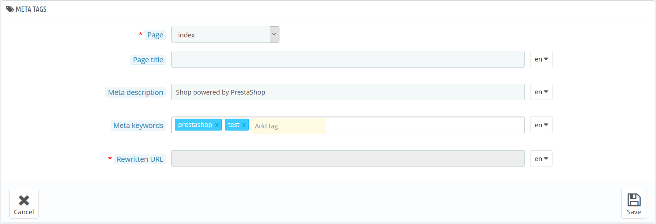Open Rewritten URL language dropdown
The width and height of the screenshot is (656, 224).
tap(541, 159)
